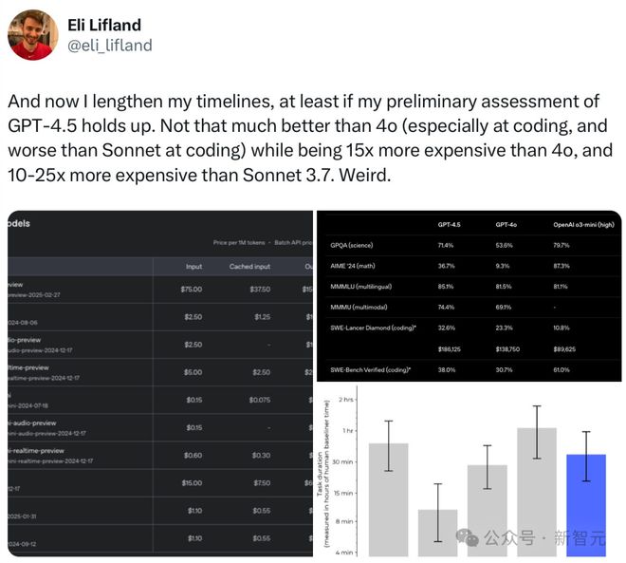Click the tweet body text

click(306, 139)
